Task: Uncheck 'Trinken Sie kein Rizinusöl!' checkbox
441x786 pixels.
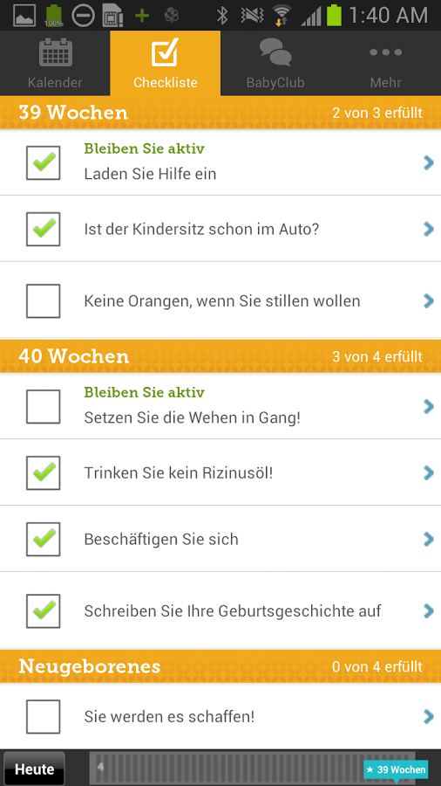Action: (x=43, y=472)
